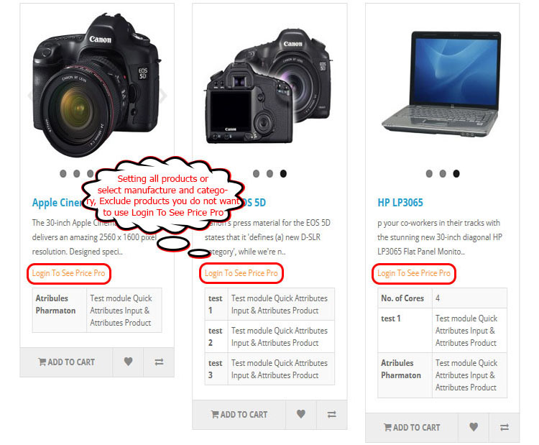
Task: Show next image with right carousel arrow
Action: click(x=164, y=96)
